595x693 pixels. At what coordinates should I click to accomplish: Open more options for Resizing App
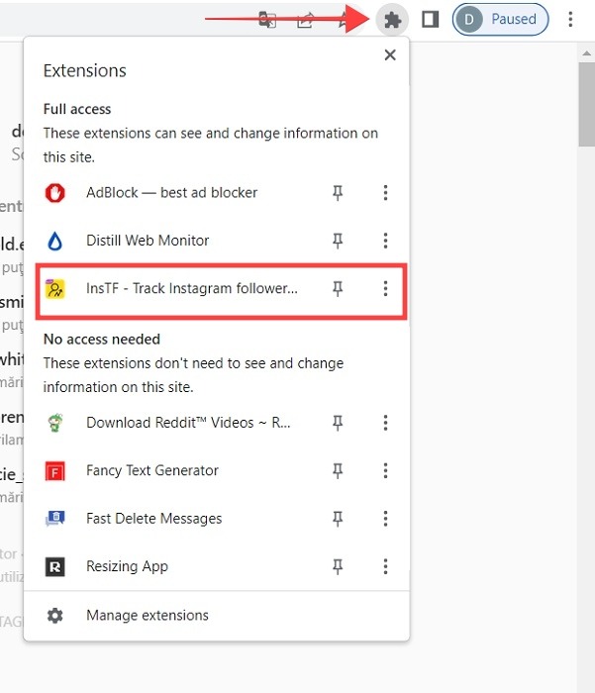tap(385, 566)
